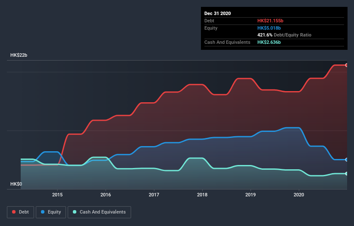Toggle the Equity legend button
This screenshot has height=226, width=354.
click(x=51, y=212)
